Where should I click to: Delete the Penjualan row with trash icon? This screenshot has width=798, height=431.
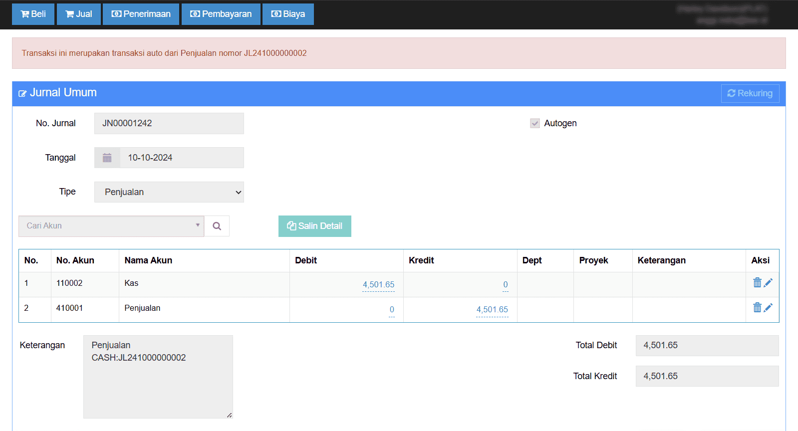tap(757, 308)
